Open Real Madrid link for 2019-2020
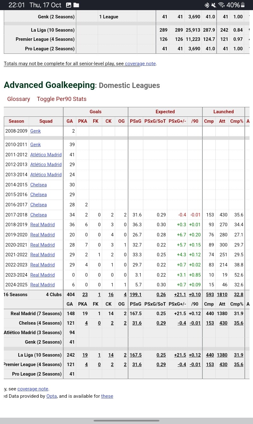The image size is (253, 424). tap(42, 235)
